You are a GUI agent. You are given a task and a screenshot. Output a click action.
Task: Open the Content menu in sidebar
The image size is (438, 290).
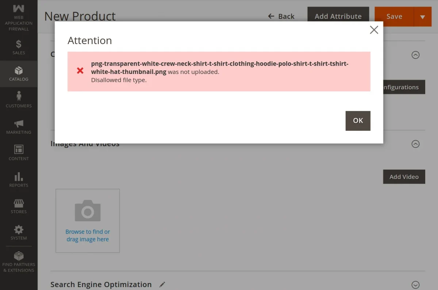click(x=19, y=153)
